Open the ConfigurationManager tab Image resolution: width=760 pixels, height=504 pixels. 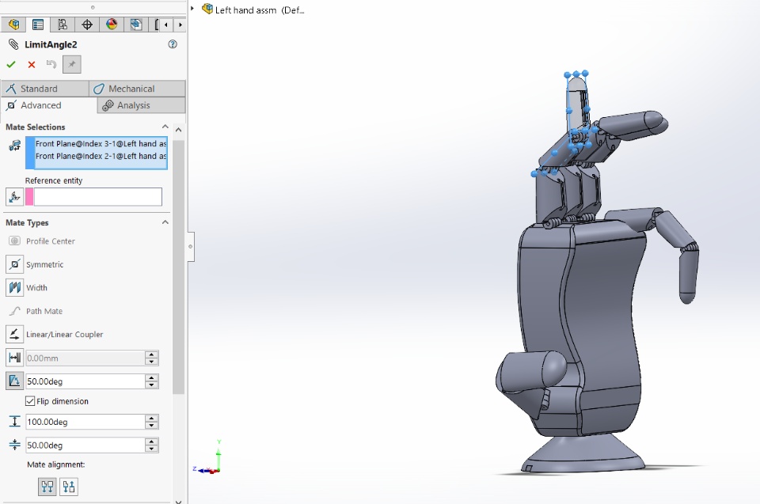click(x=63, y=25)
